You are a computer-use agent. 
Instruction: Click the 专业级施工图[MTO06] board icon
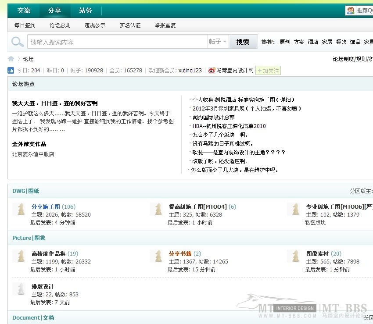[294, 209]
